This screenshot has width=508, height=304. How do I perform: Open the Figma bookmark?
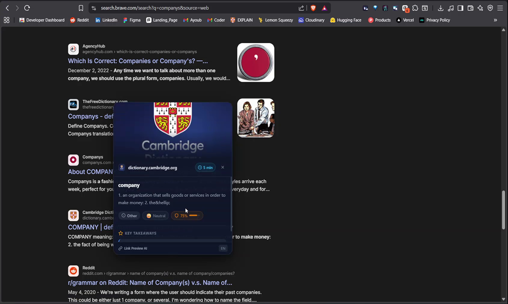tap(132, 20)
